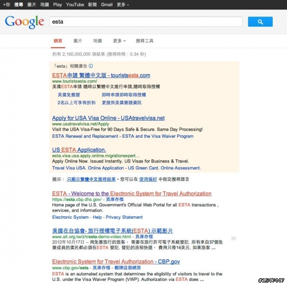Open Apply for USA Visa Online ad
Image resolution: width=287 pixels, height=284 pixels.
tap(109, 118)
